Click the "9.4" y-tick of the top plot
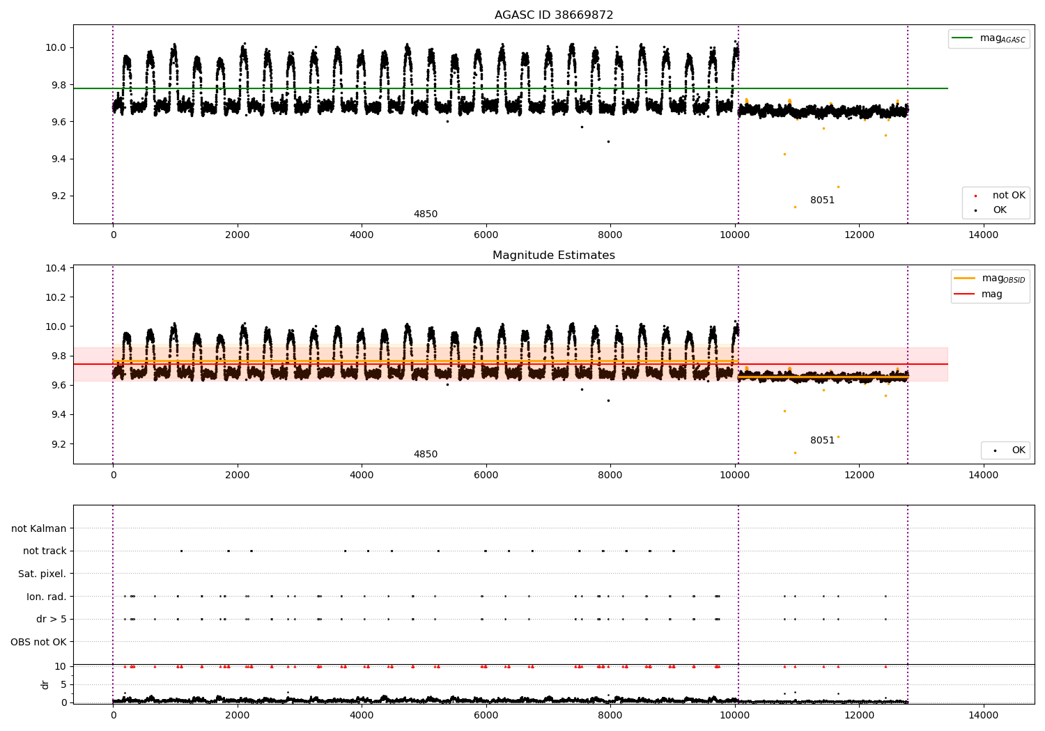The image size is (1045, 731). pyautogui.click(x=59, y=159)
